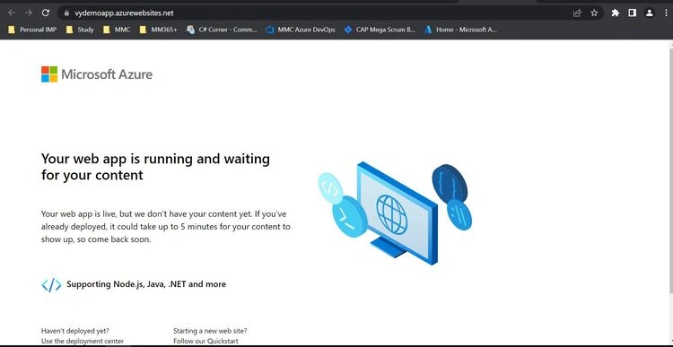Image resolution: width=673 pixels, height=347 pixels.
Task: Toggle the browser side panel icon
Action: (632, 13)
